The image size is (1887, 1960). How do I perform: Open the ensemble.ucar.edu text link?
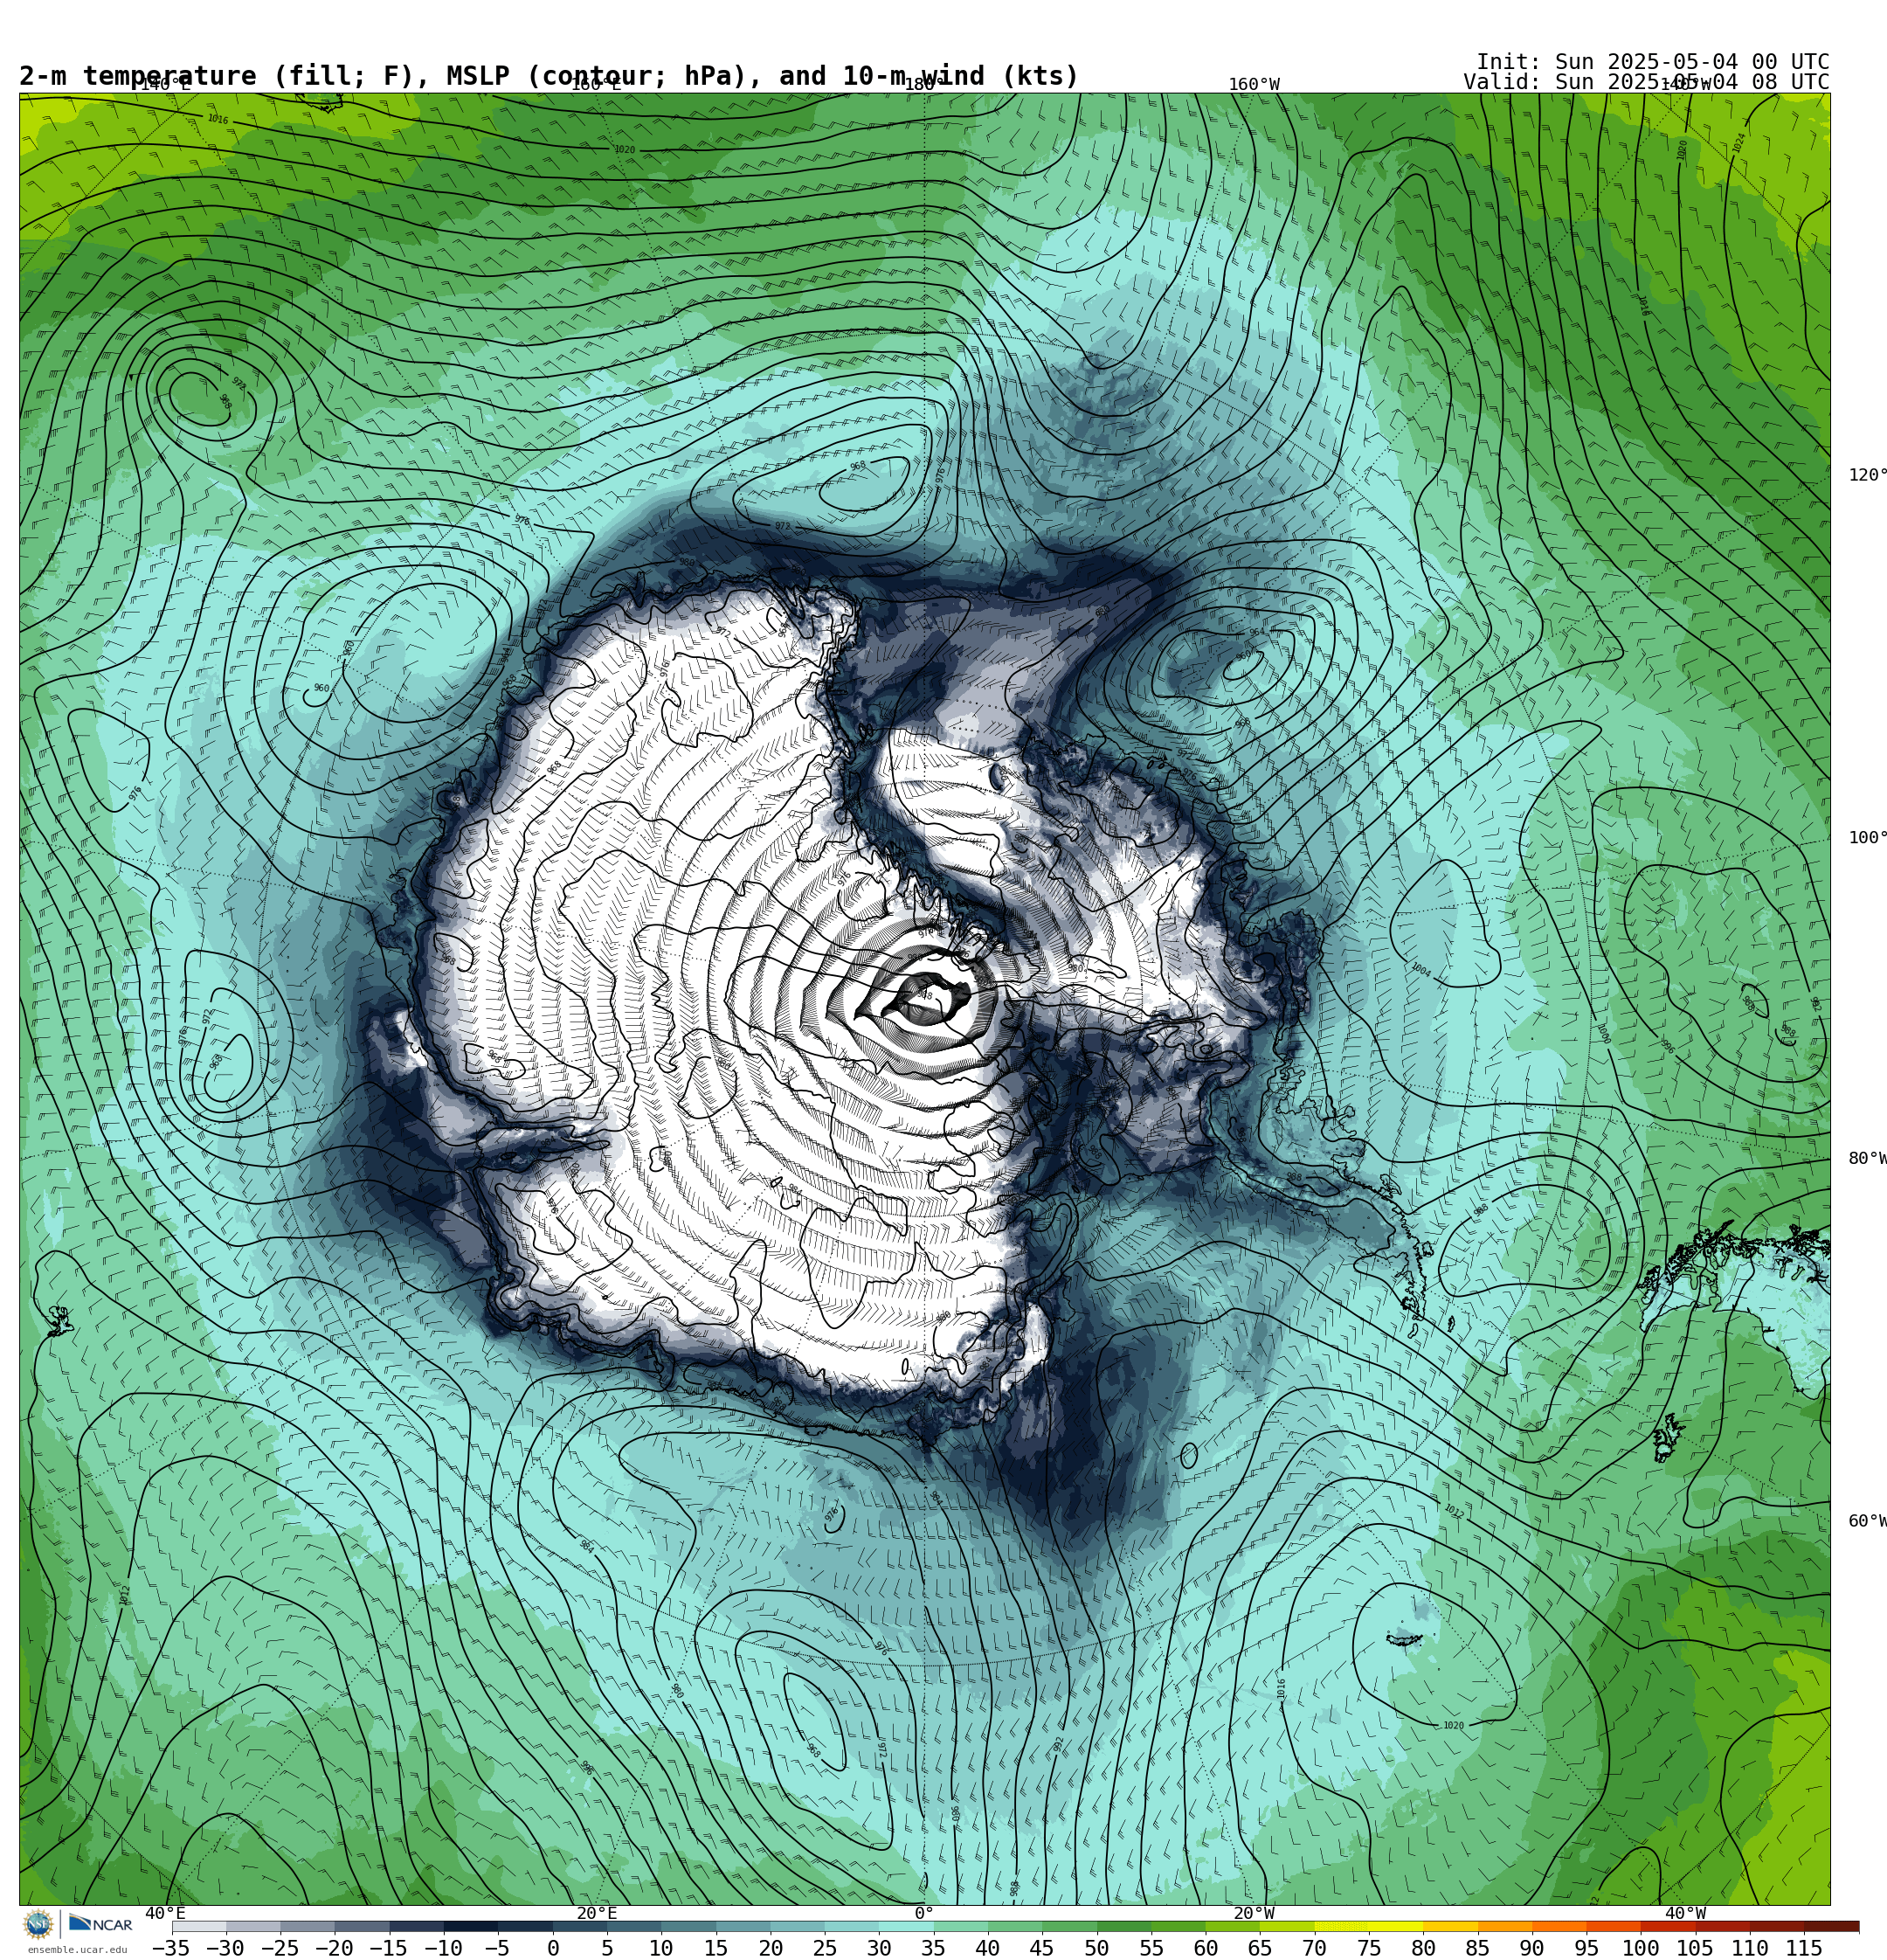tap(77, 1949)
